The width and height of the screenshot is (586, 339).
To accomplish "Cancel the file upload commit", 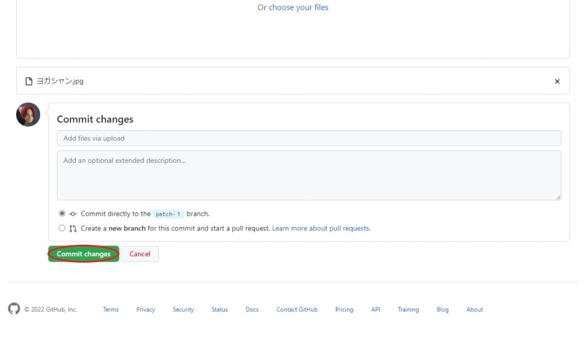I will (140, 254).
